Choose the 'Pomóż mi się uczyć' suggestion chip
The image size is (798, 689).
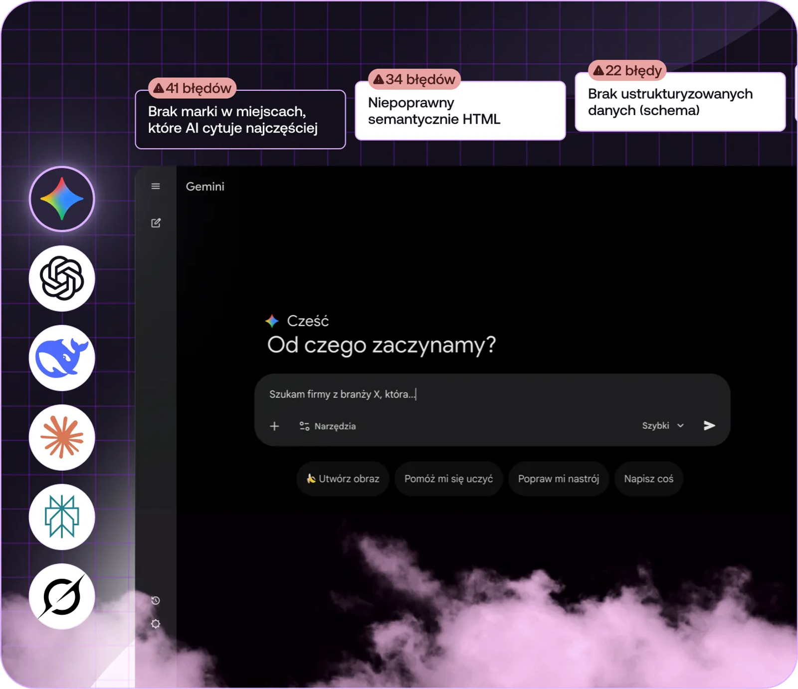[x=448, y=479]
